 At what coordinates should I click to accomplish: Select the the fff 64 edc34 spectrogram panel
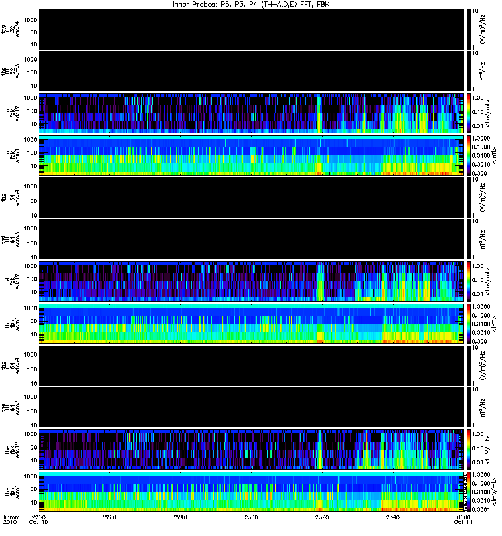click(252, 365)
